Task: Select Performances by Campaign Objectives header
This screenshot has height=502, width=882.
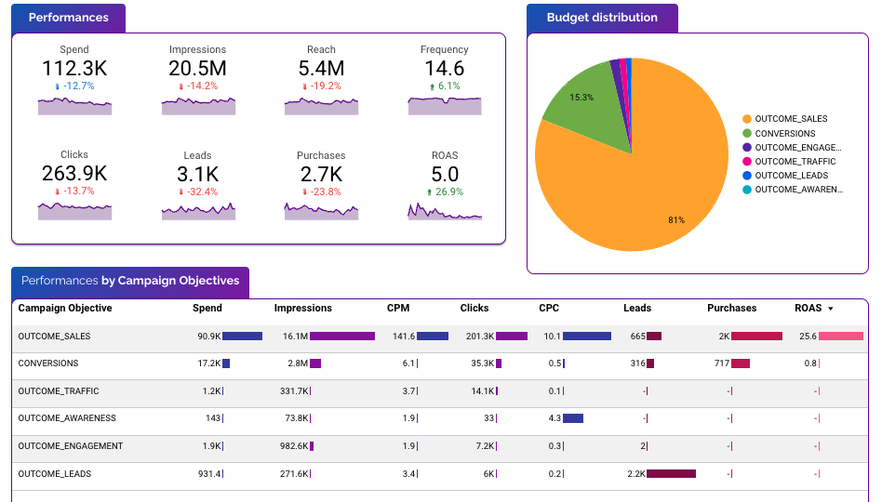Action: (130, 281)
